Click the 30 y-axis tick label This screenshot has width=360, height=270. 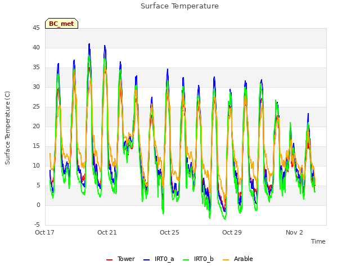point(36,87)
